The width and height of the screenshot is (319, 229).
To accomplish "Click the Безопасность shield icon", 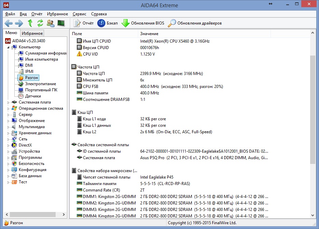I will (14, 164).
